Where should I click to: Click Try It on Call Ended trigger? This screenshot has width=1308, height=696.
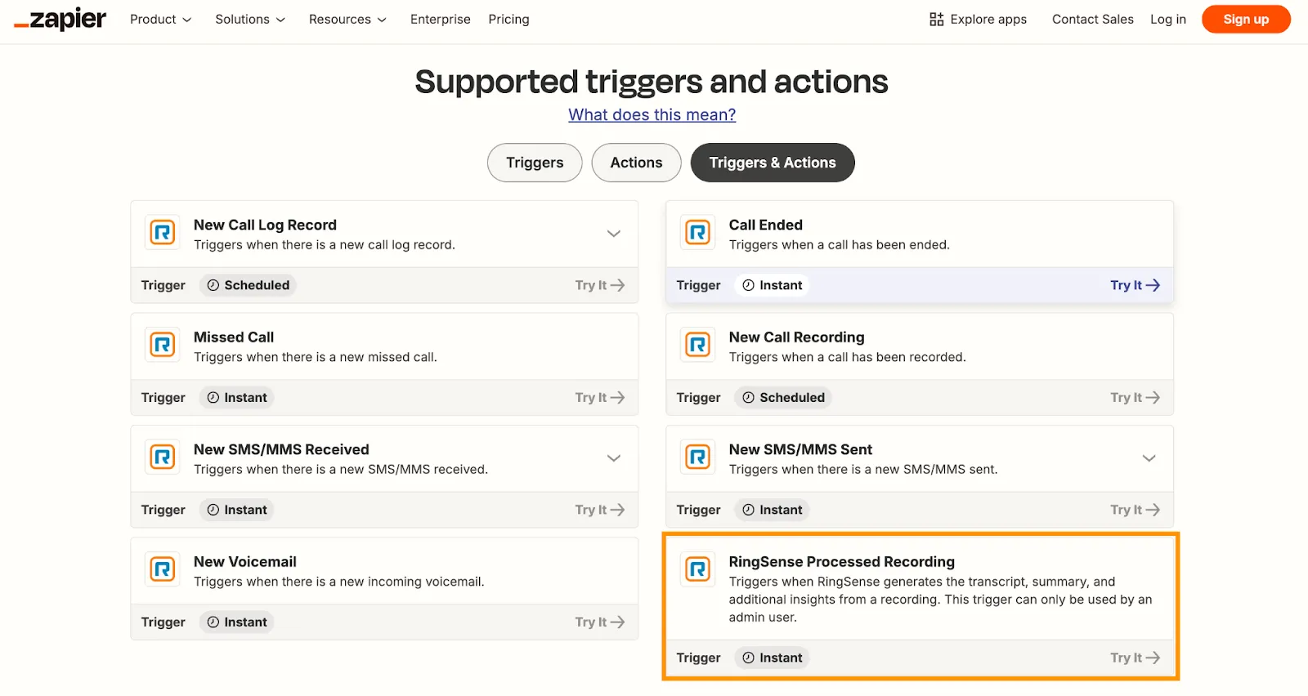[x=1134, y=285]
